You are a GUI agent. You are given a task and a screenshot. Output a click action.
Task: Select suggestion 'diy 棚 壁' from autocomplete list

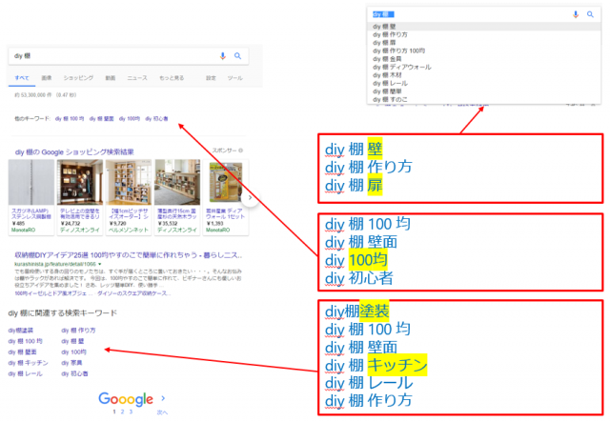coord(385,28)
